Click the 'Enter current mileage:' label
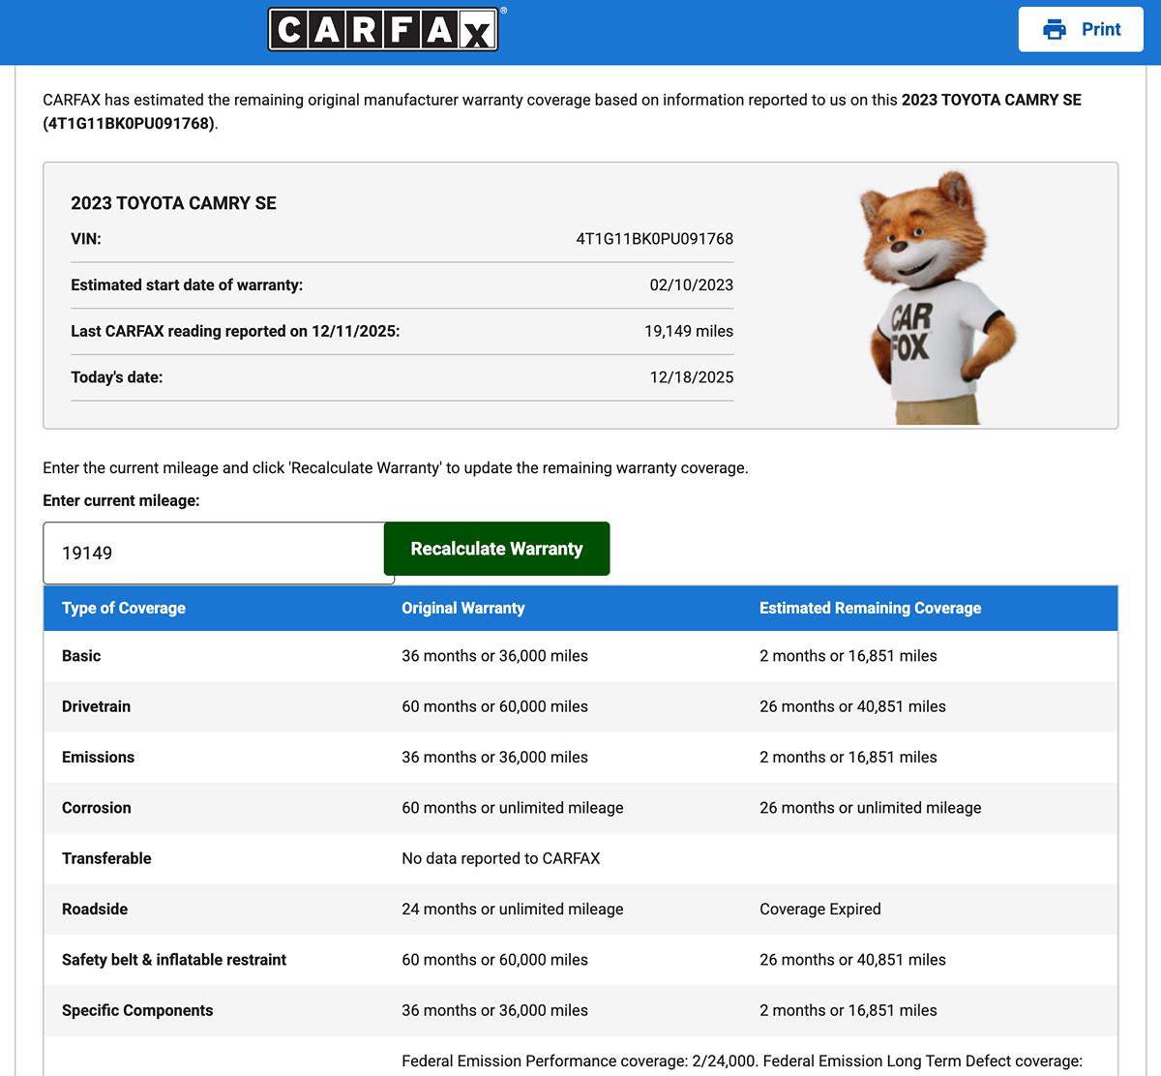The image size is (1161, 1076). tap(121, 500)
